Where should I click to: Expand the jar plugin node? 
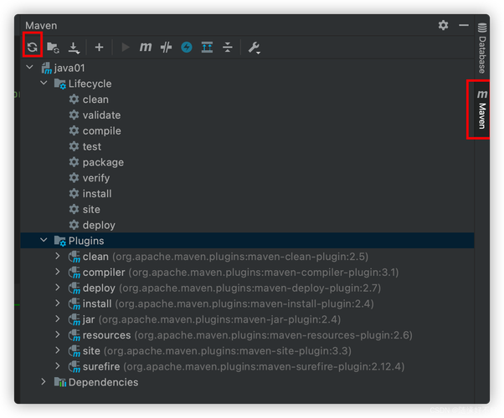58,319
